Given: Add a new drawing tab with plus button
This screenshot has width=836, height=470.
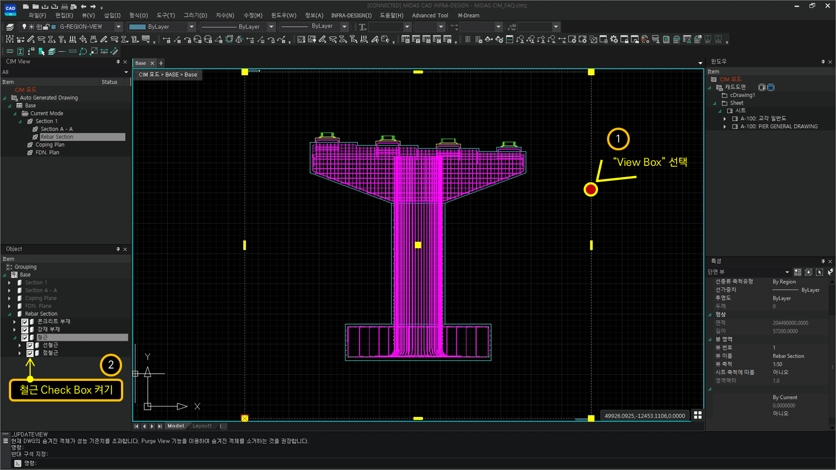Looking at the screenshot, I should pyautogui.click(x=161, y=63).
